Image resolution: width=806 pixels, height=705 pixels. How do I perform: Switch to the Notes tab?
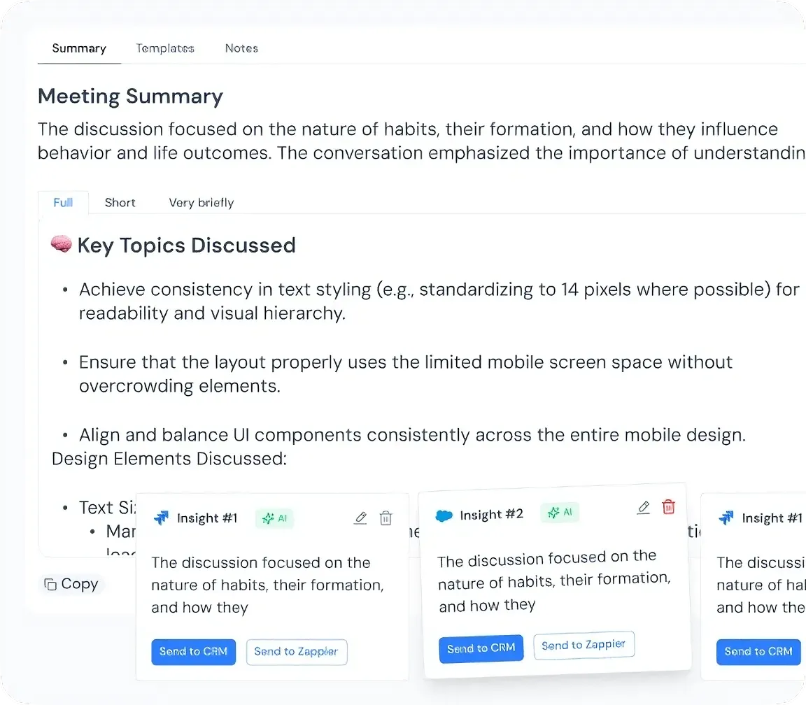coord(241,48)
